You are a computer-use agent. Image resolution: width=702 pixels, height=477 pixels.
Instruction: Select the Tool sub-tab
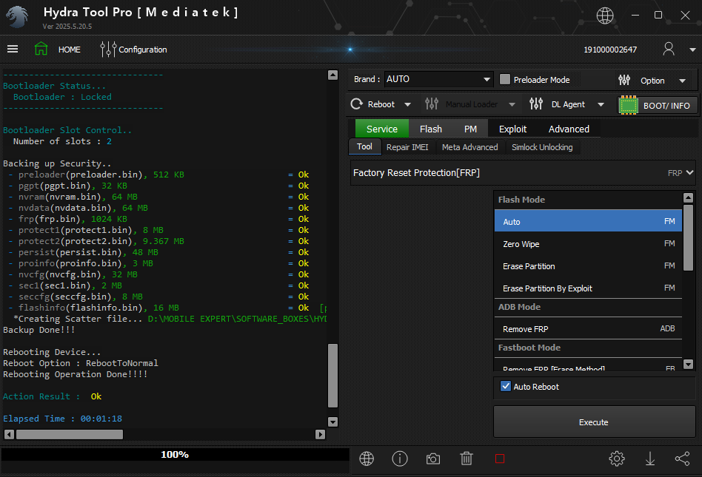pos(364,146)
